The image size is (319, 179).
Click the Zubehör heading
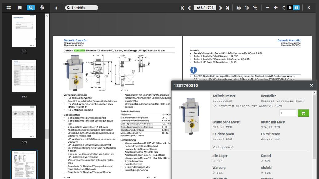pyautogui.click(x=194, y=50)
